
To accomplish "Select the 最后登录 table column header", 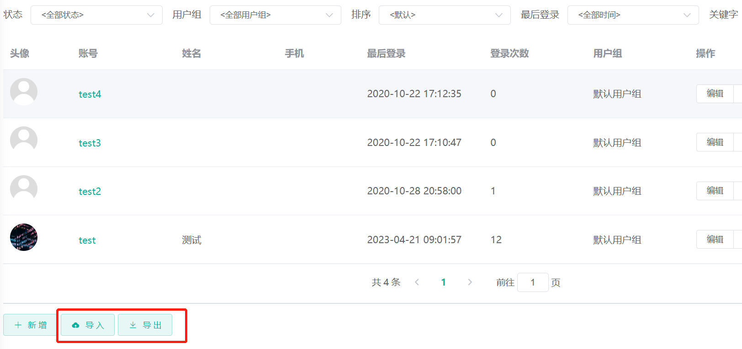I will click(x=386, y=53).
